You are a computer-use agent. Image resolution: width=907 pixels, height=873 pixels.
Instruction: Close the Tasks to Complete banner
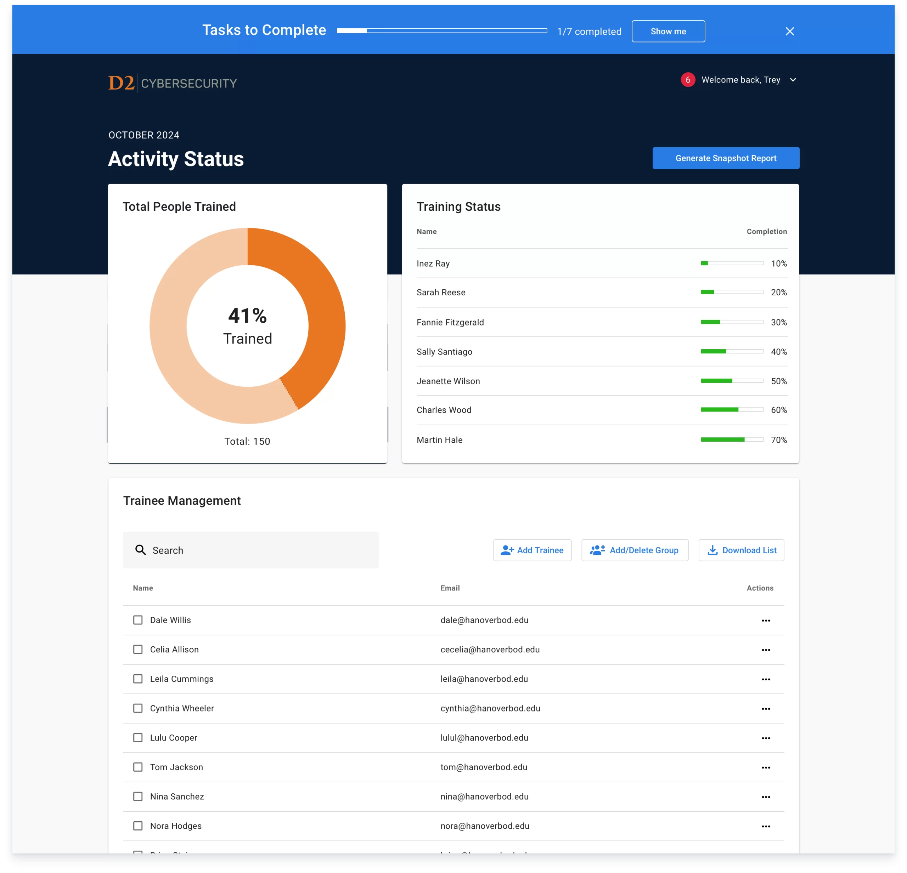point(789,31)
